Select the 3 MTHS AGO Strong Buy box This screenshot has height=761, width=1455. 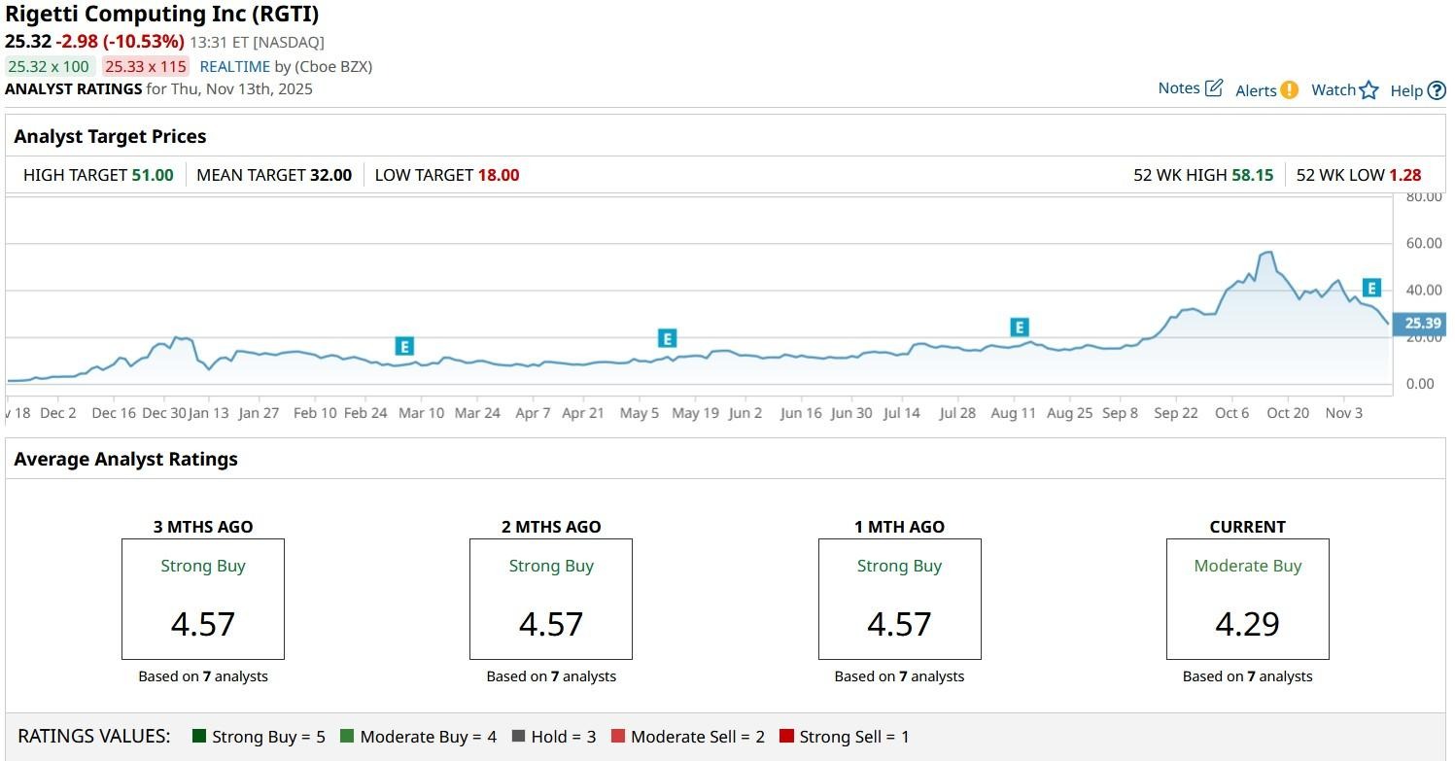[x=202, y=599]
